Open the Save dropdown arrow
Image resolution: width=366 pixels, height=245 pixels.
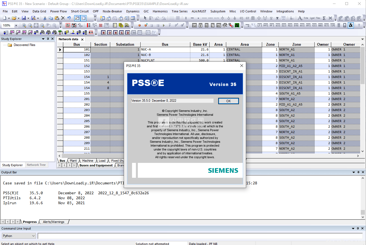tap(28, 18)
